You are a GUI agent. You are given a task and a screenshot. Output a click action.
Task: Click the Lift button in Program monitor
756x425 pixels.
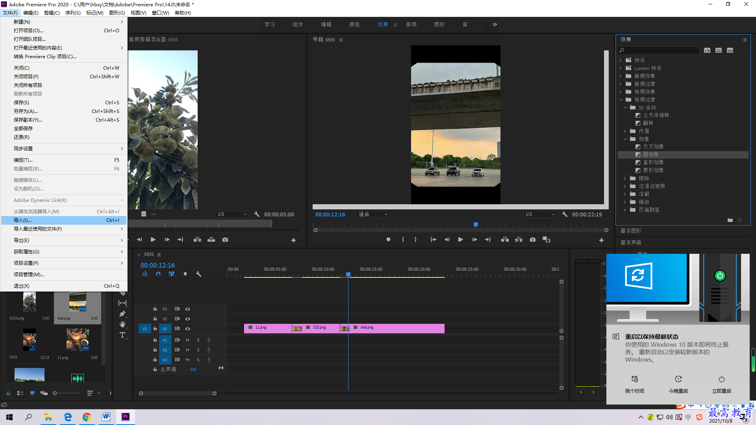pyautogui.click(x=505, y=240)
